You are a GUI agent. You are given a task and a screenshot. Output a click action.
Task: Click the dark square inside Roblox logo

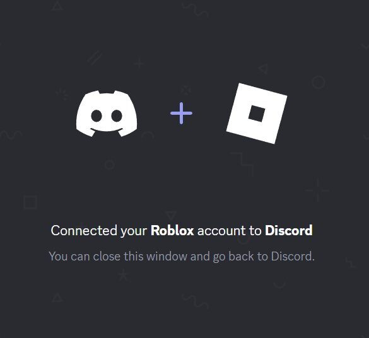click(257, 114)
